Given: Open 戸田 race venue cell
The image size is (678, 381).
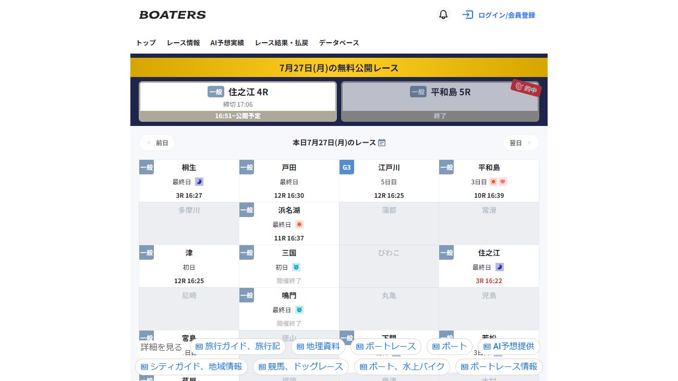Looking at the screenshot, I should pyautogui.click(x=289, y=181).
